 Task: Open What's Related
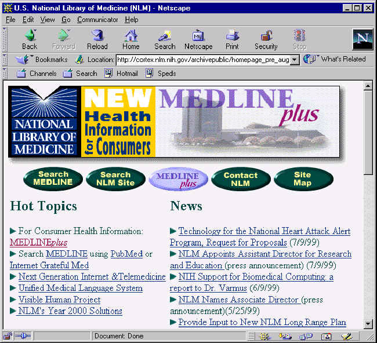pyautogui.click(x=335, y=59)
